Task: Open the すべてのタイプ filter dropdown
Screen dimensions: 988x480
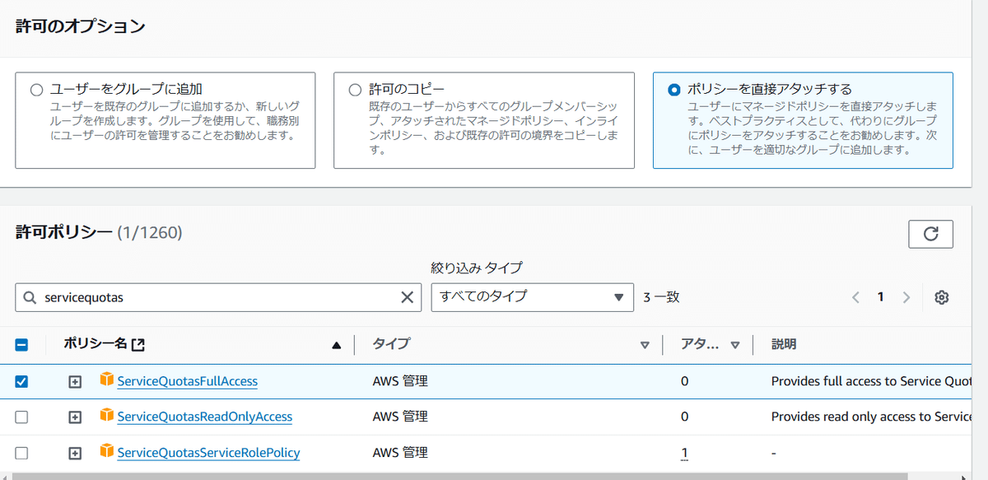Action: (532, 297)
